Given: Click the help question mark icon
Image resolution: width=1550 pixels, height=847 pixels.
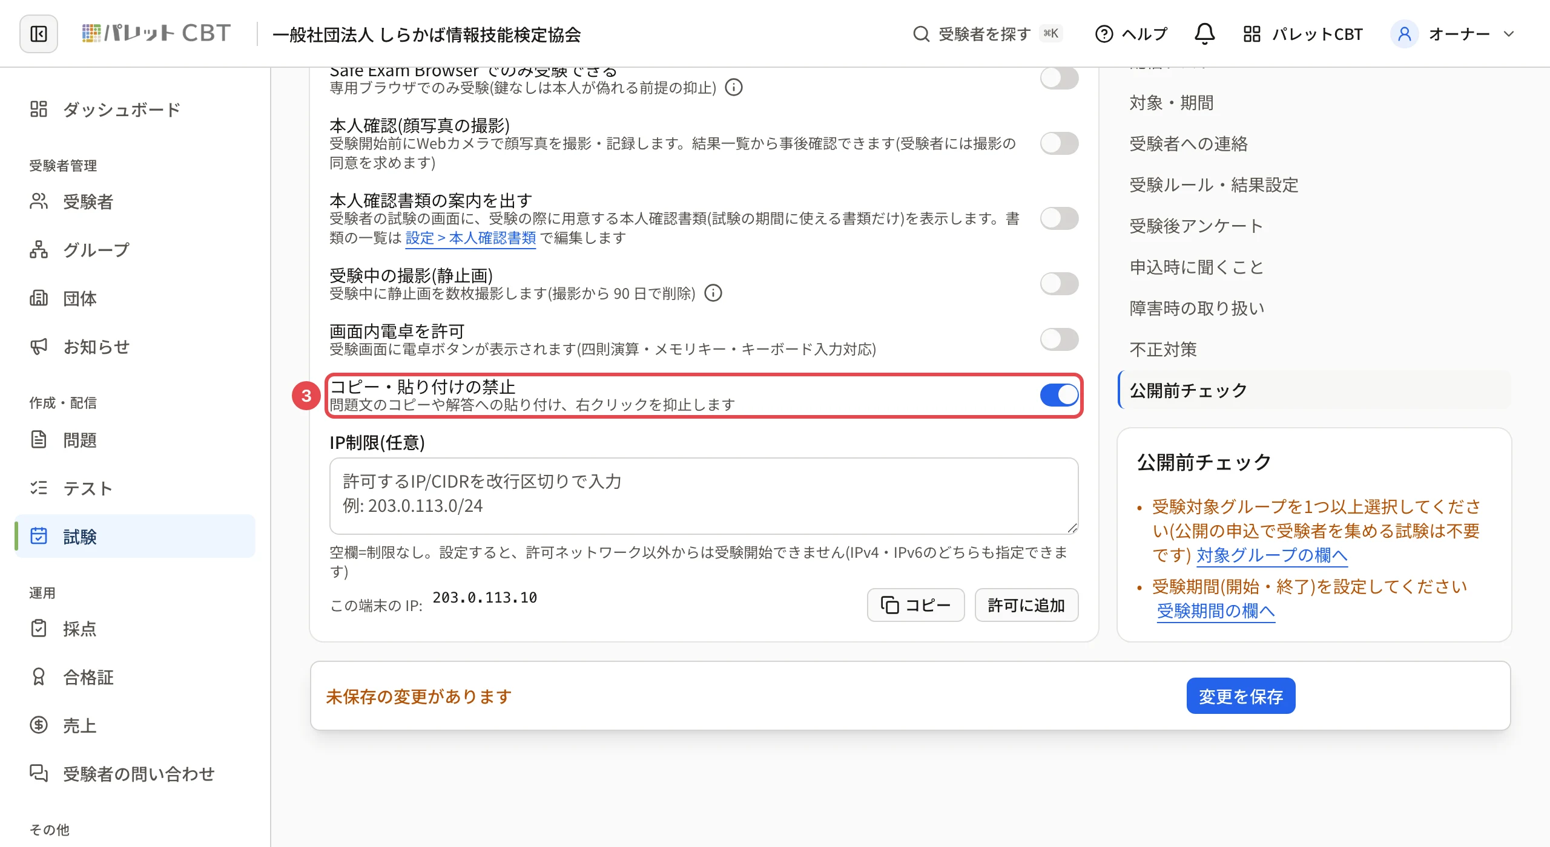Looking at the screenshot, I should click(x=1104, y=34).
